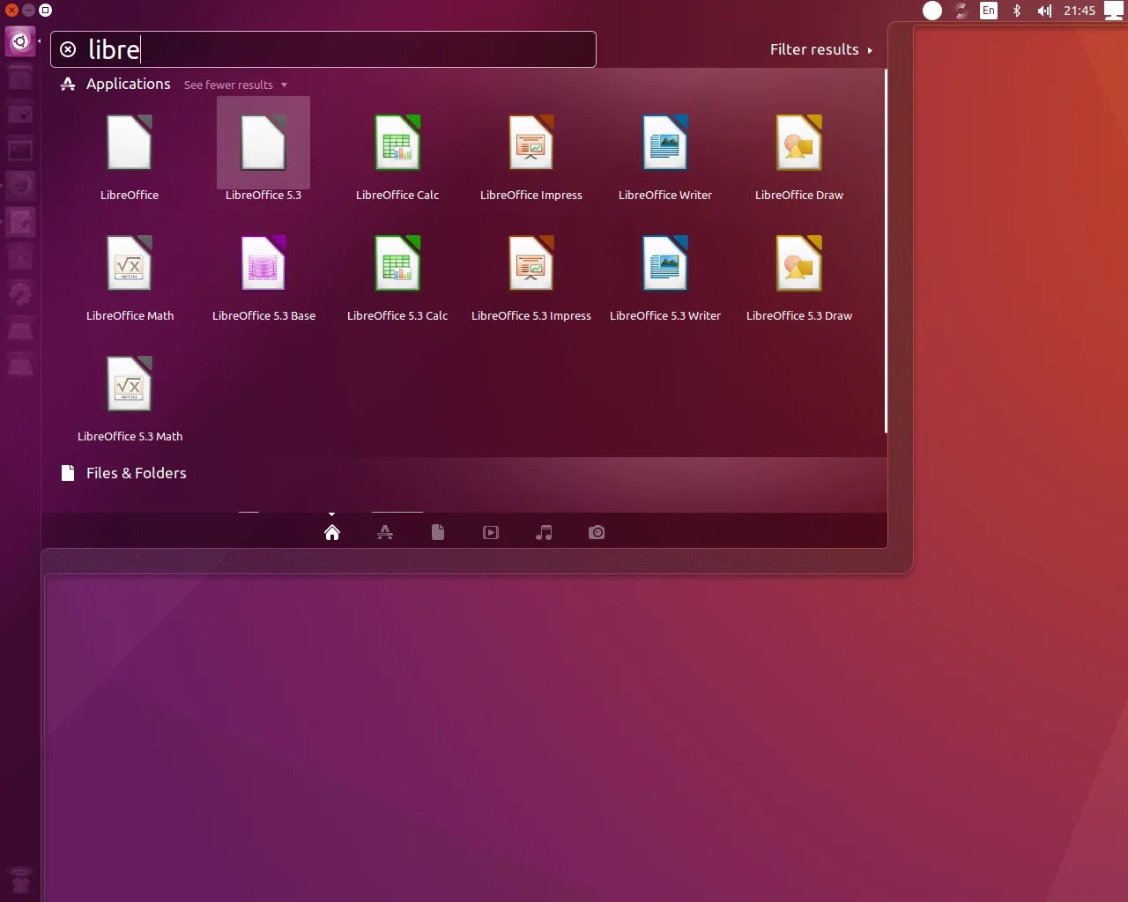Open the Bluetooth indicator menu
The image size is (1128, 902).
[x=1017, y=11]
